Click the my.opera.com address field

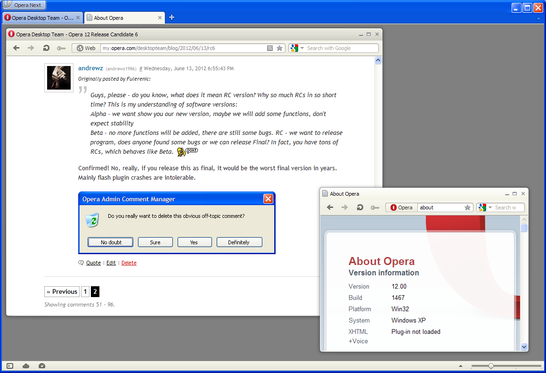(x=182, y=48)
